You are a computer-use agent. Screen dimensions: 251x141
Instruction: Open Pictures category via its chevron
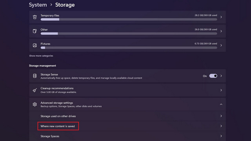[221, 45]
